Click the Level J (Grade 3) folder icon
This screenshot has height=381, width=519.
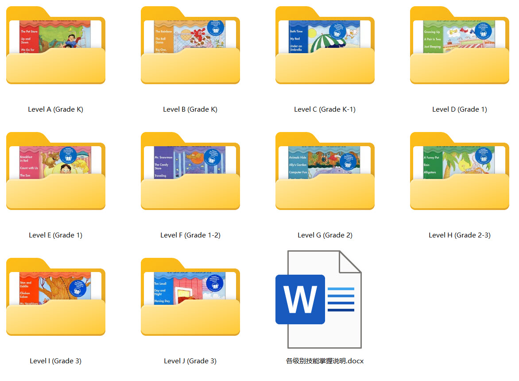[190, 298]
